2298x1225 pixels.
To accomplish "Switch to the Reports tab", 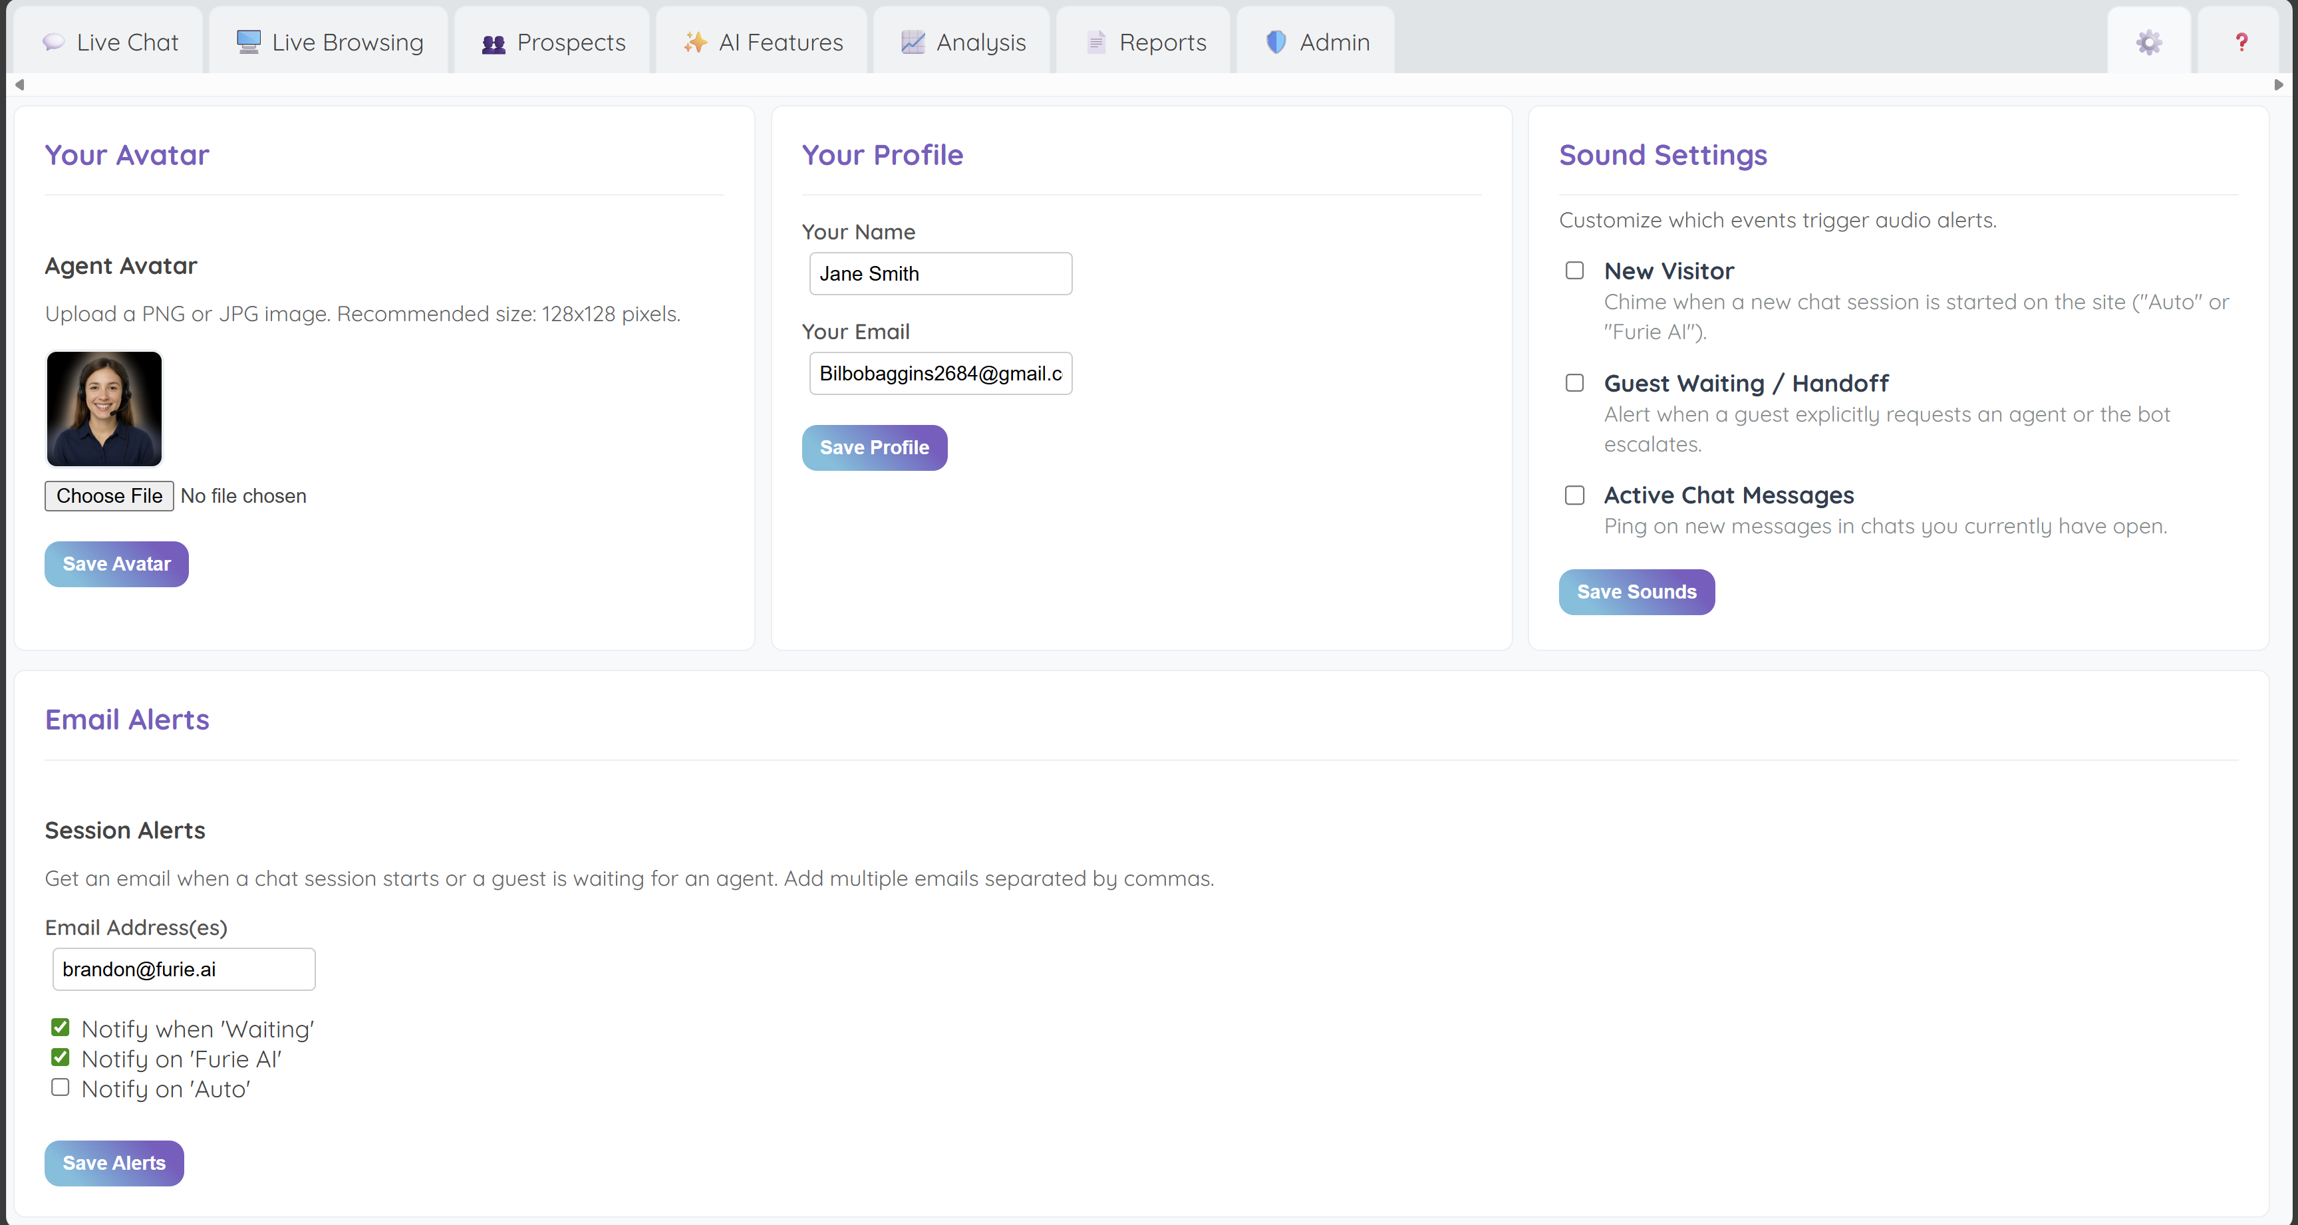I will click(1145, 42).
